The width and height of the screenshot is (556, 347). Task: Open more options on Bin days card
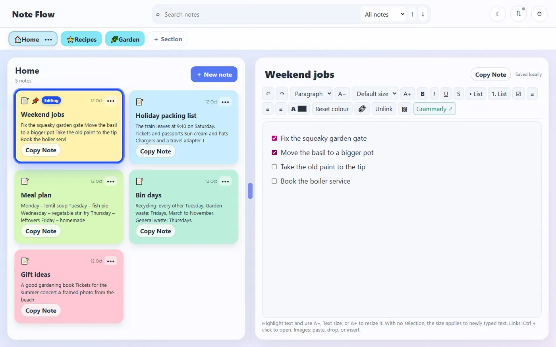[225, 181]
